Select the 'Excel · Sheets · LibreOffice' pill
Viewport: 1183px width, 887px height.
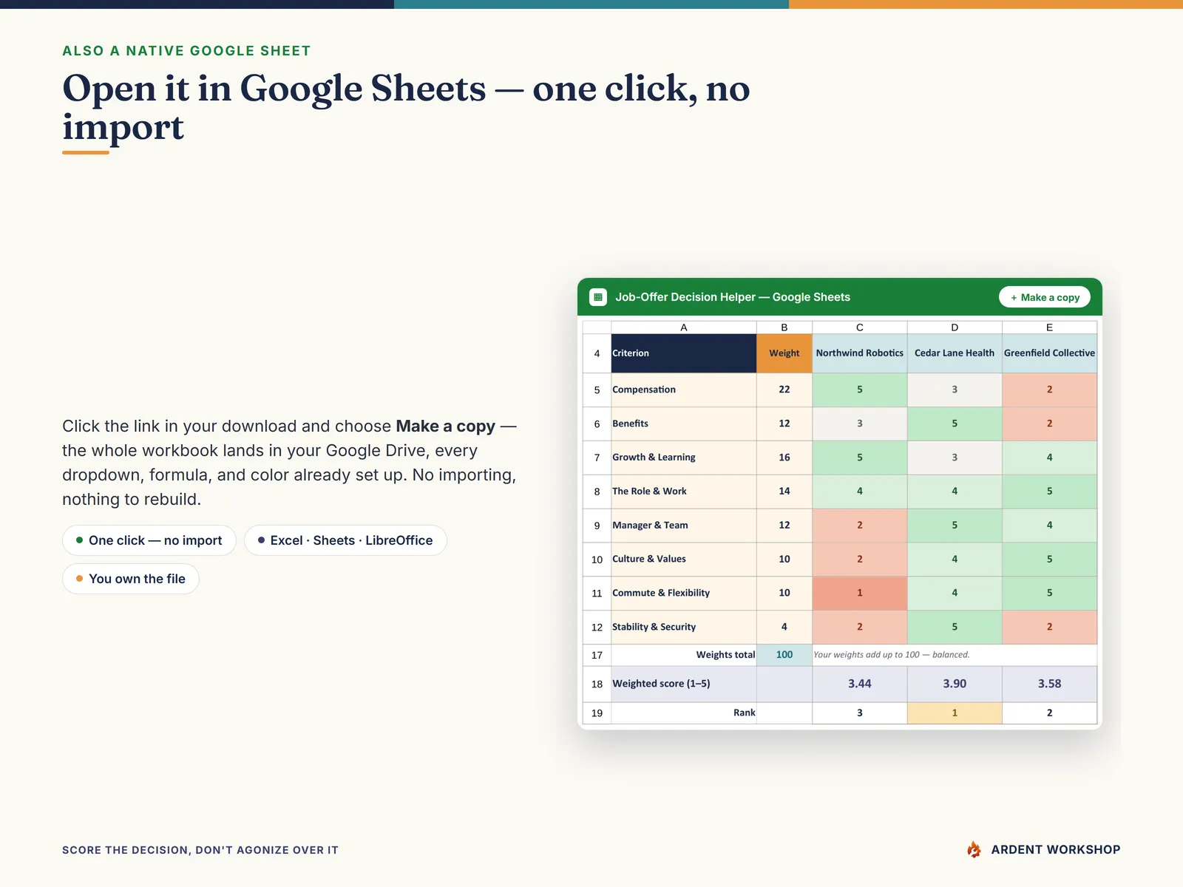tap(345, 540)
